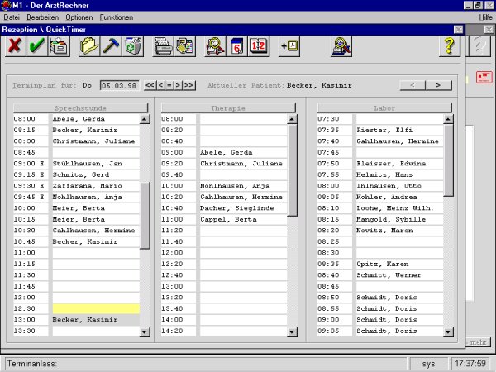Click the date field 05.03.98
496x372 pixels.
[x=119, y=85]
